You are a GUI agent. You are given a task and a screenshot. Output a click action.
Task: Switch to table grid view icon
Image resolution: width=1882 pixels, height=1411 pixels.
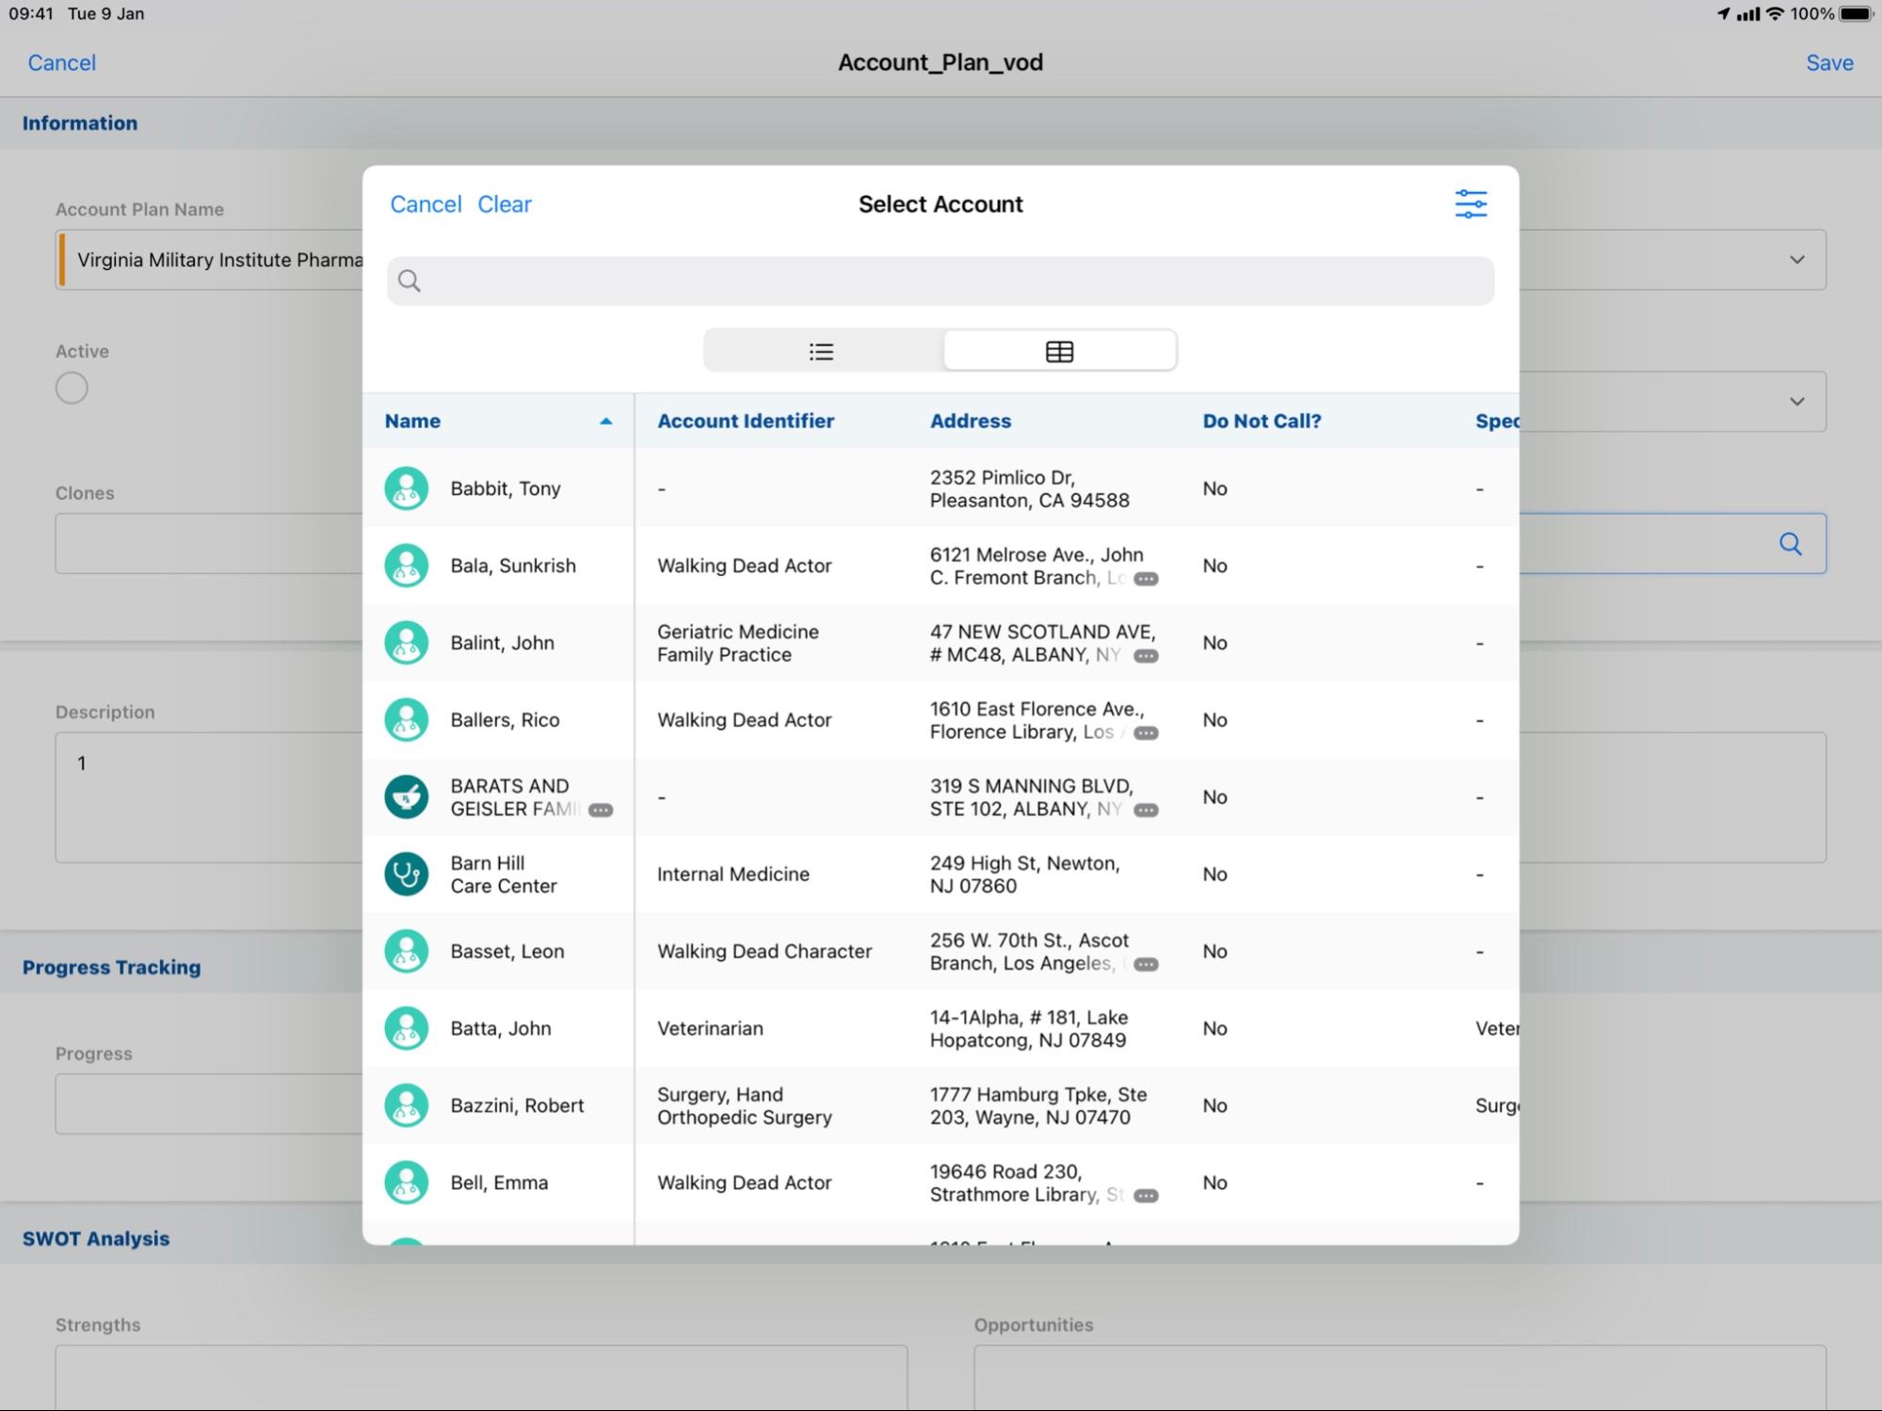(x=1059, y=351)
